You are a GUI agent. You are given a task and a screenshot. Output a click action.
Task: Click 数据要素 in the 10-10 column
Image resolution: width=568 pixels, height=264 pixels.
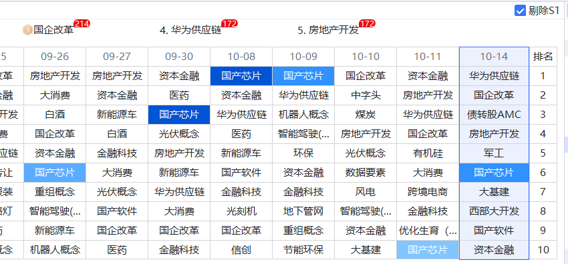click(366, 173)
